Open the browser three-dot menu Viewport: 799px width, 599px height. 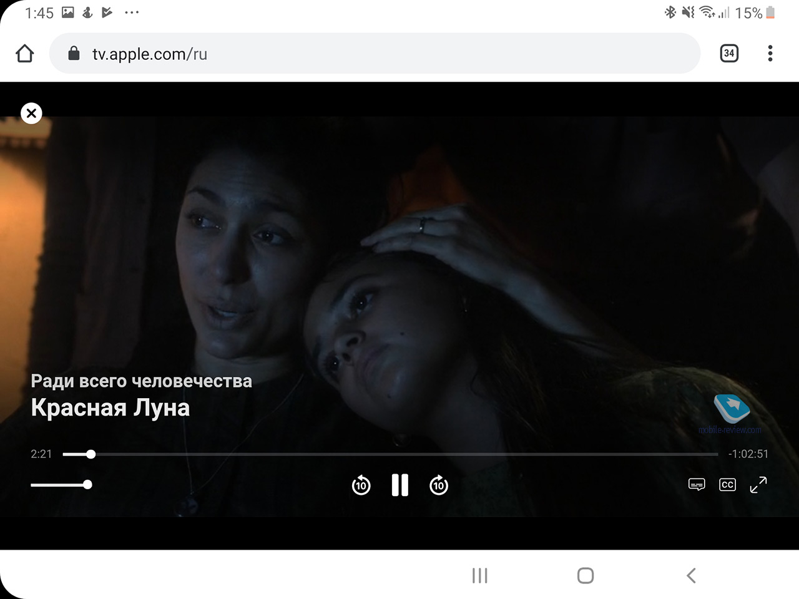pos(770,54)
